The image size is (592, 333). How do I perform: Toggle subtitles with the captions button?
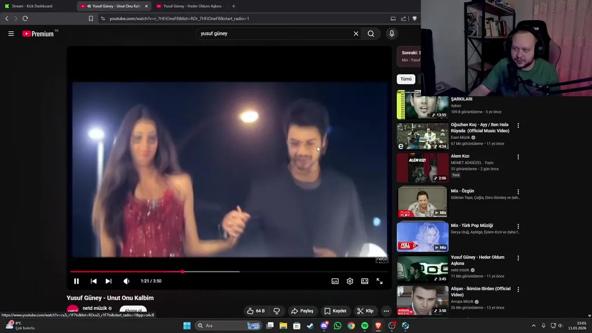tap(335, 281)
